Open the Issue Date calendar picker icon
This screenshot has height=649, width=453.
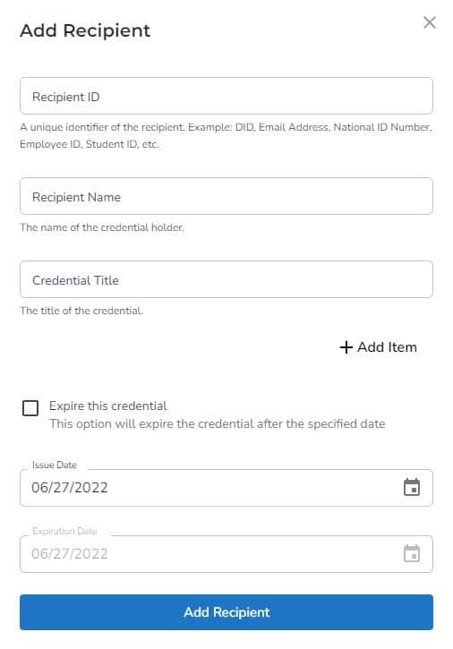point(412,487)
